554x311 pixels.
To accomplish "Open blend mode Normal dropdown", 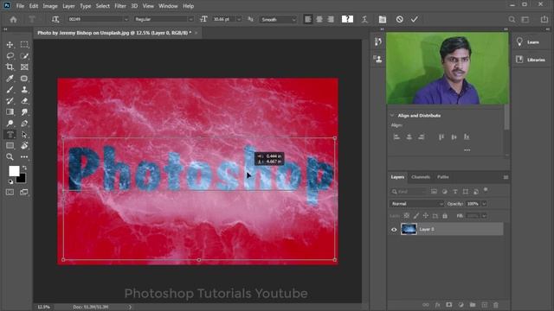I will [416, 204].
